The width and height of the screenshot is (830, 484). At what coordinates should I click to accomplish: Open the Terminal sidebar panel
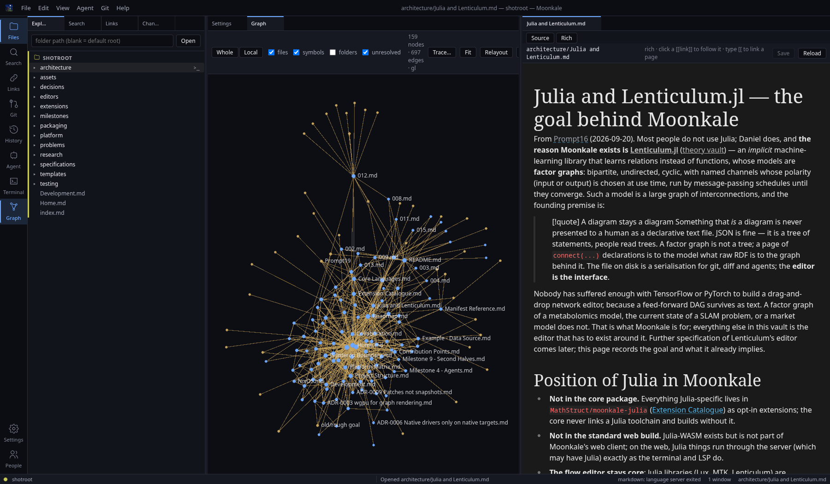coord(13,186)
